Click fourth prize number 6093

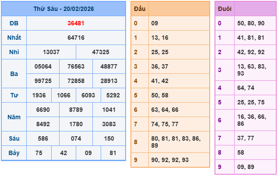88,95
